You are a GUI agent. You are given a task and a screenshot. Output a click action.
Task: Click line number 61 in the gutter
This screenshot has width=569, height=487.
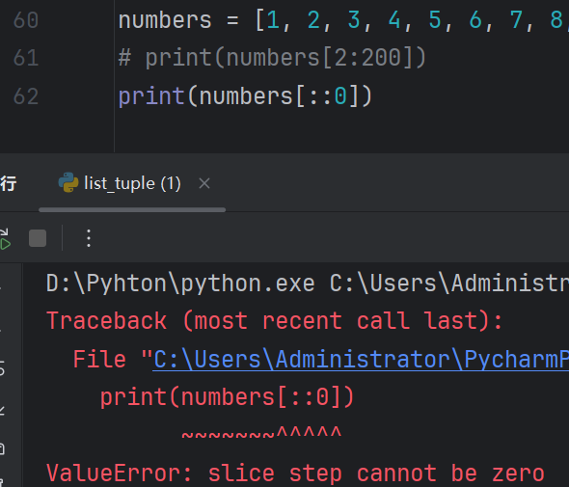pos(26,58)
